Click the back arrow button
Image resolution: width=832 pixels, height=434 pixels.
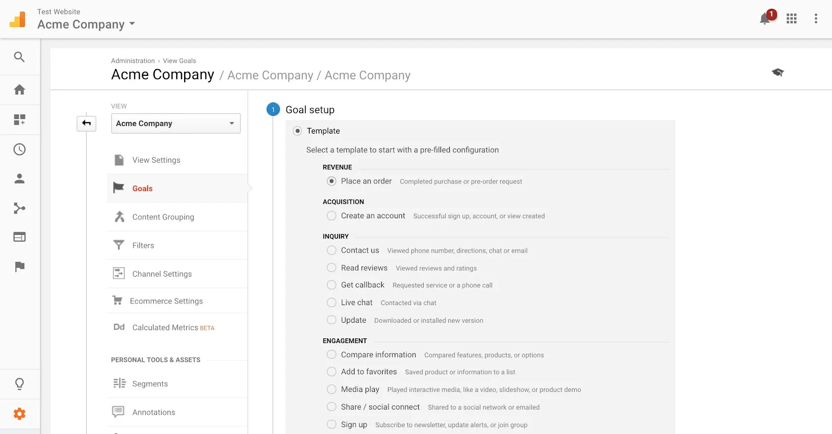(86, 123)
